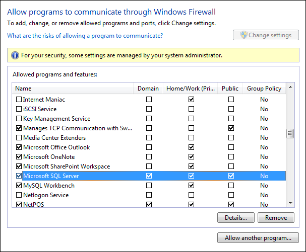Toggle Home/Work checkbox for iSCSI Service
Image resolution: width=306 pixels, height=252 pixels.
coord(191,109)
